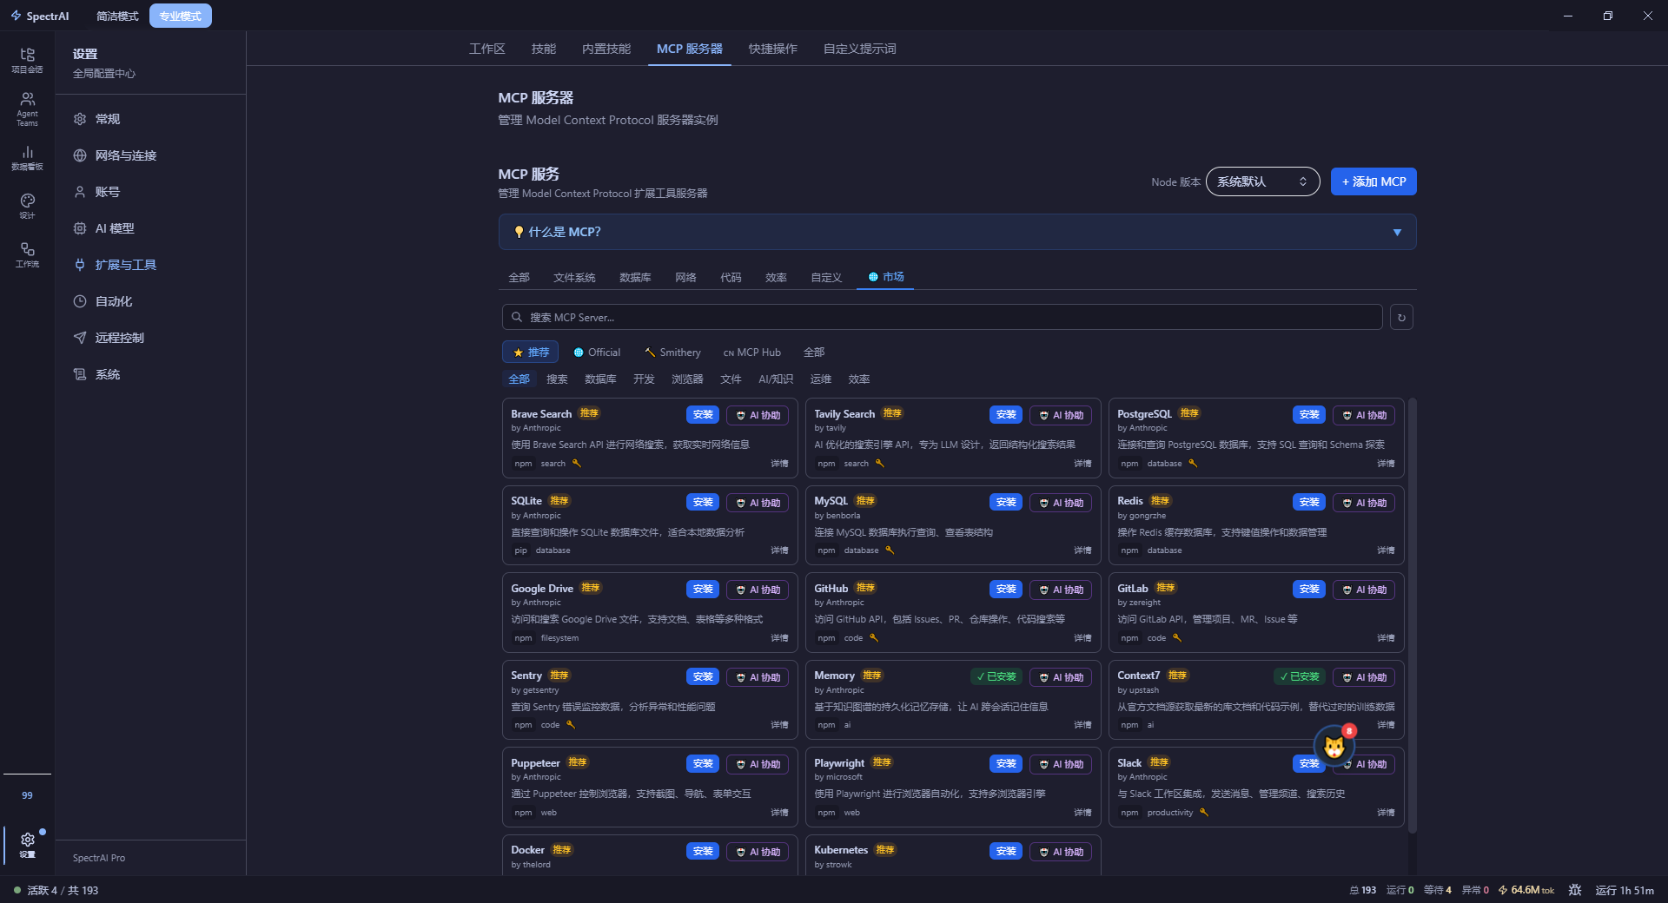The width and height of the screenshot is (1668, 903).
Task: Select the 浏览器 category filter
Action: point(687,379)
